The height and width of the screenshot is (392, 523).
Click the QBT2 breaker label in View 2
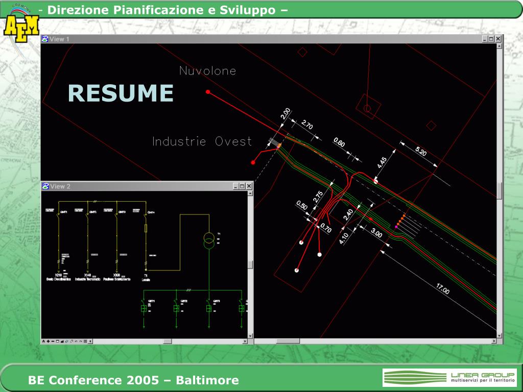tap(184, 301)
